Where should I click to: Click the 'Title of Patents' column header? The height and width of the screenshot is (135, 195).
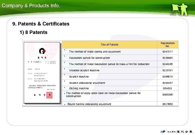pos(109,44)
